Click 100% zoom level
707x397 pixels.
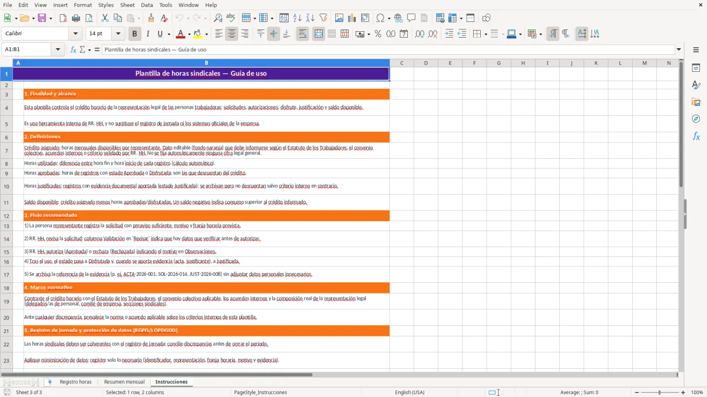point(697,392)
